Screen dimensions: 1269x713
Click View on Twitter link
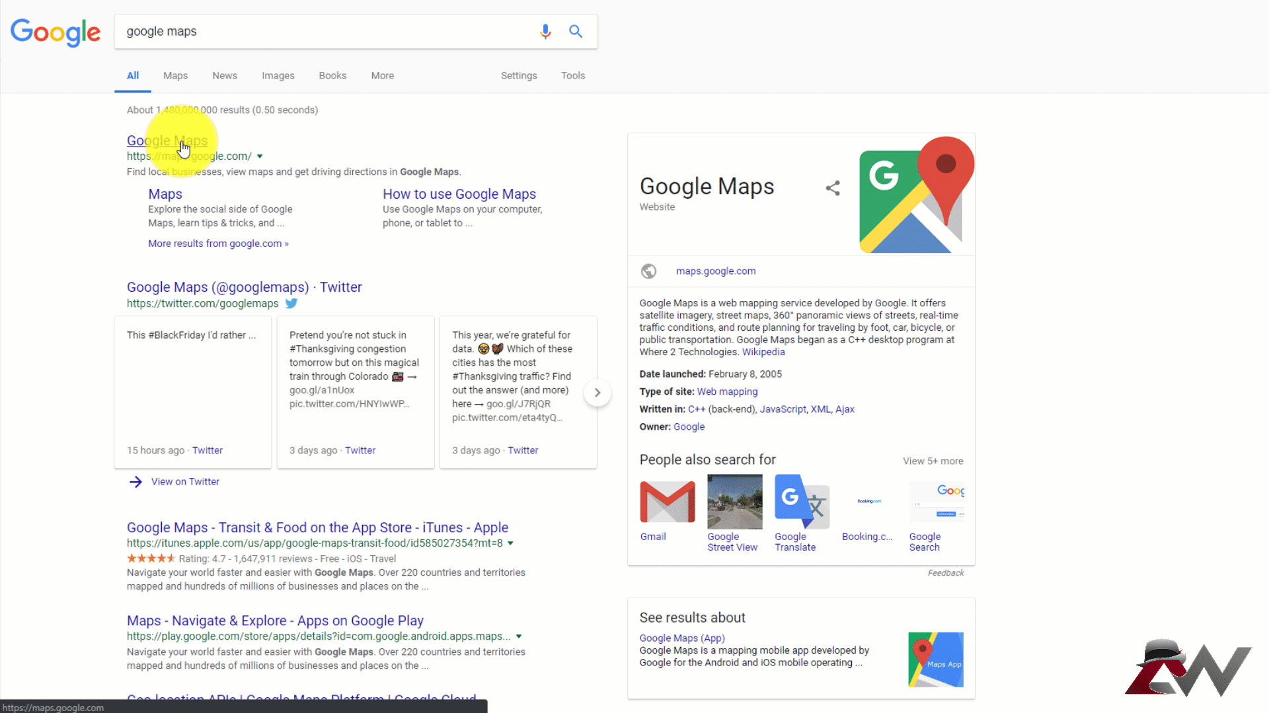pos(185,482)
